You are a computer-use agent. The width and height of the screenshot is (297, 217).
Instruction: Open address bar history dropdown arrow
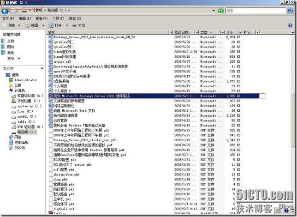pyautogui.click(x=214, y=11)
